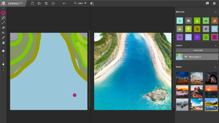The width and height of the screenshot is (219, 123).
Task: Create a new file
Action: pyautogui.click(x=33, y=3)
